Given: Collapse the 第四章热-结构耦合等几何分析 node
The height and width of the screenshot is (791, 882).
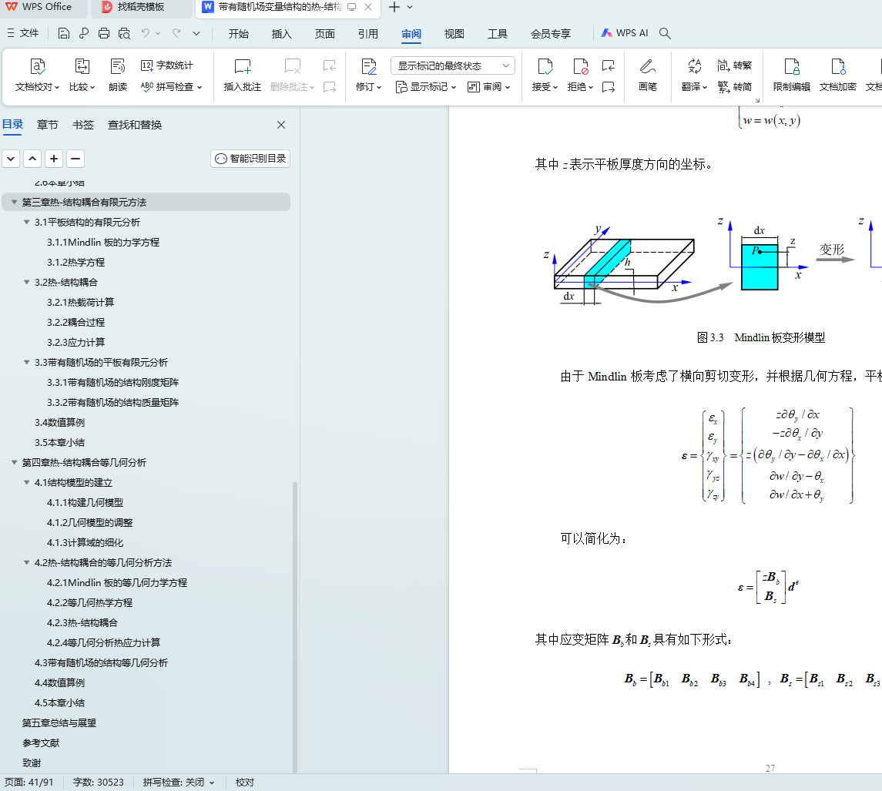Looking at the screenshot, I should click(x=14, y=462).
